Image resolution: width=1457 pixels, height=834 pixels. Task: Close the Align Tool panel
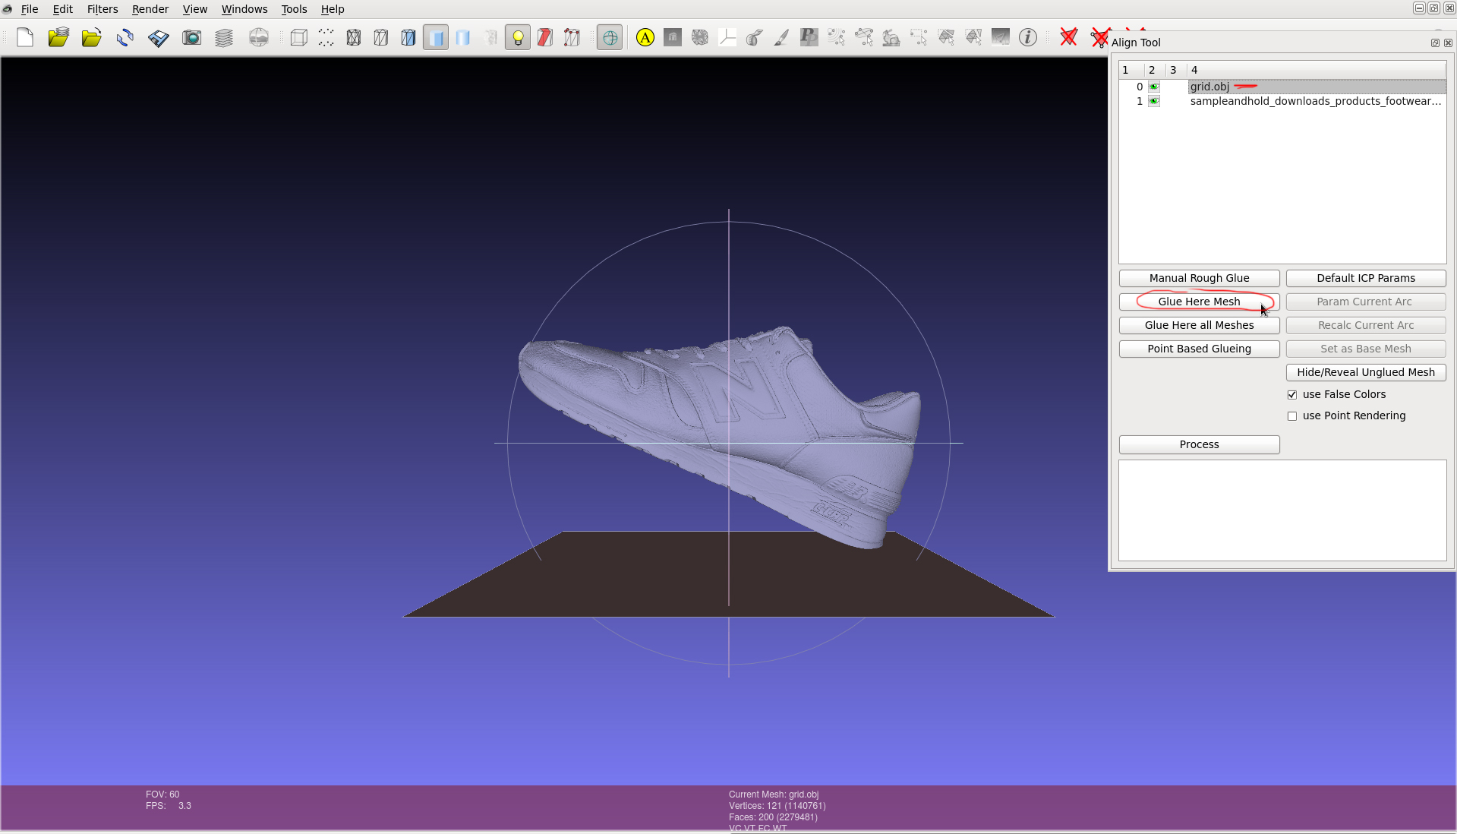(1448, 43)
